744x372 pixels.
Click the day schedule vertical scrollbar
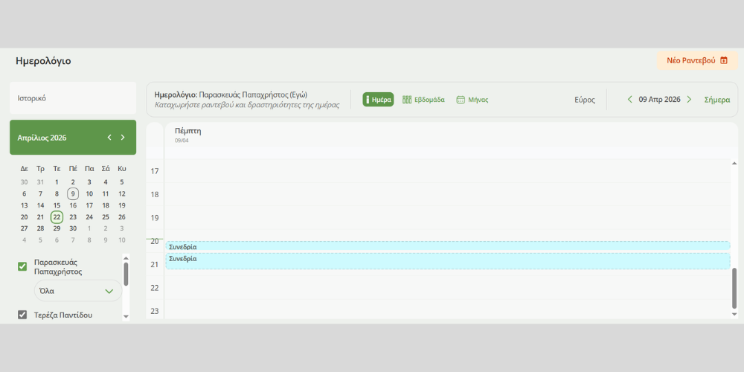click(x=734, y=288)
